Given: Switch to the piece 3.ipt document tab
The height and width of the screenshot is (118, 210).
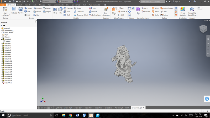Looking at the screenshot, I should 68,108.
